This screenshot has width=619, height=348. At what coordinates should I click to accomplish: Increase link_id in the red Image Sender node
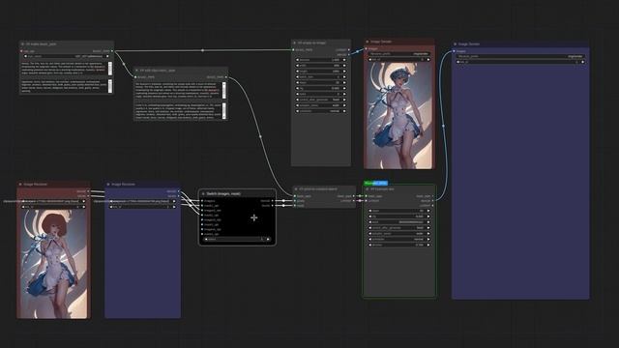point(428,60)
